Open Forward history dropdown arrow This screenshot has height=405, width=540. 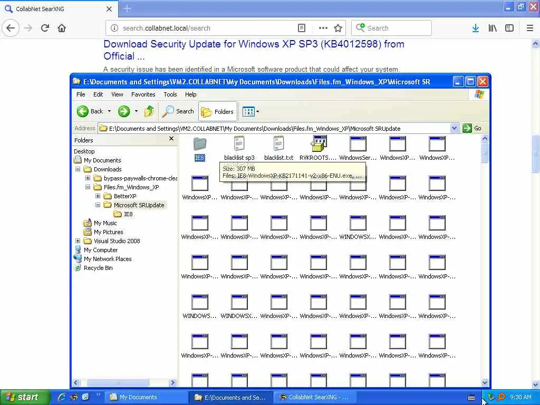coord(137,111)
